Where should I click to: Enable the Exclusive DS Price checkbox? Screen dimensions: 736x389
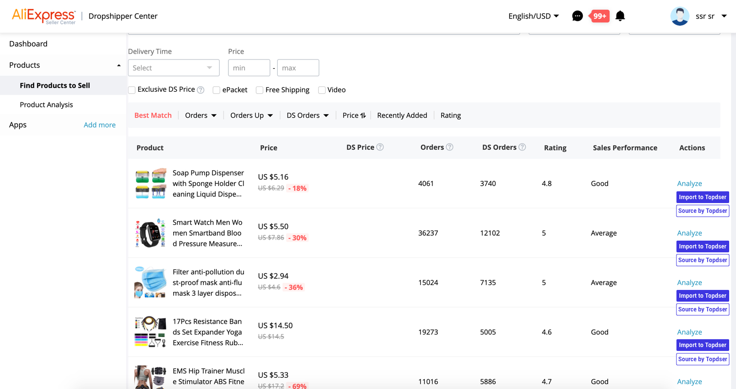(132, 90)
